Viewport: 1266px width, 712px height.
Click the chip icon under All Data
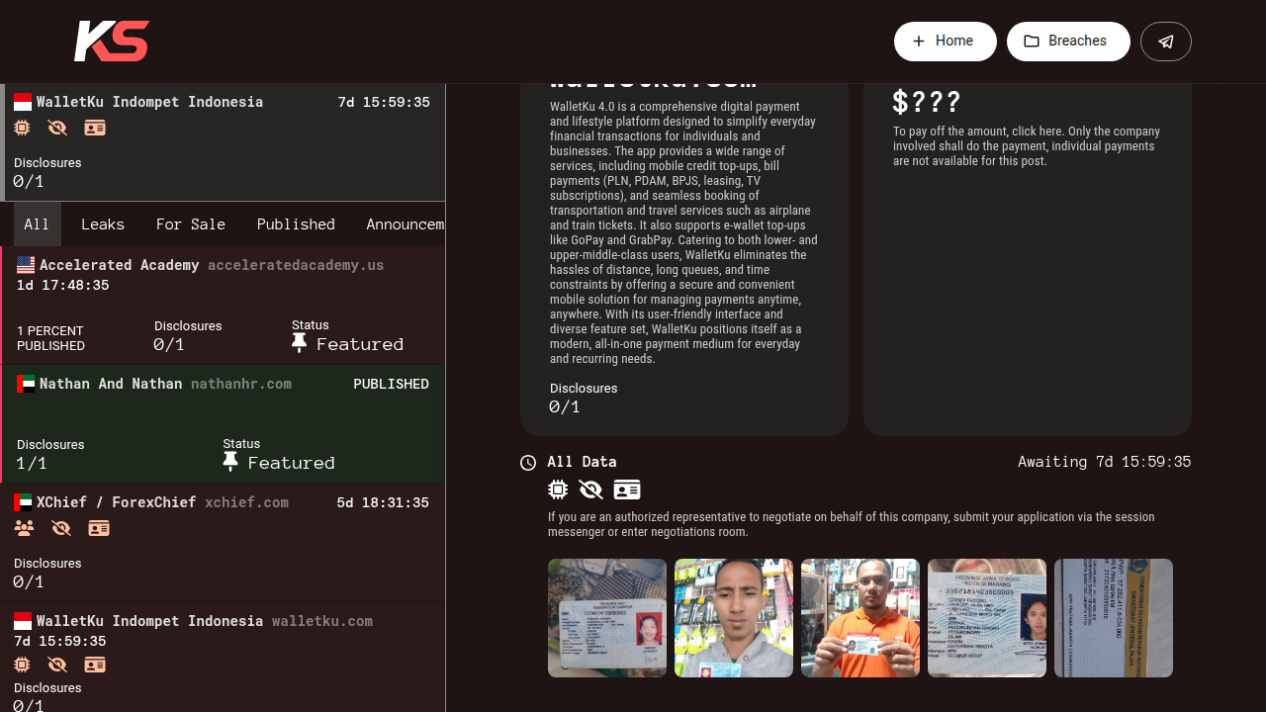(x=558, y=489)
